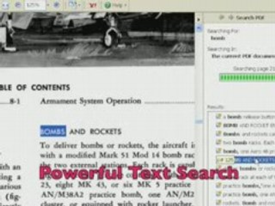Click the scroll up arrow of document scrollbar
275x206 pixels.
click(x=199, y=28)
